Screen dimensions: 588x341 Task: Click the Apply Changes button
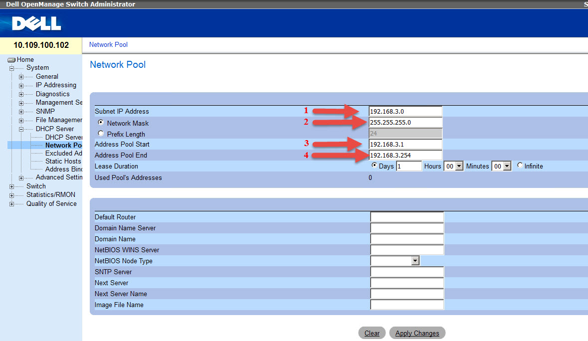(417, 333)
